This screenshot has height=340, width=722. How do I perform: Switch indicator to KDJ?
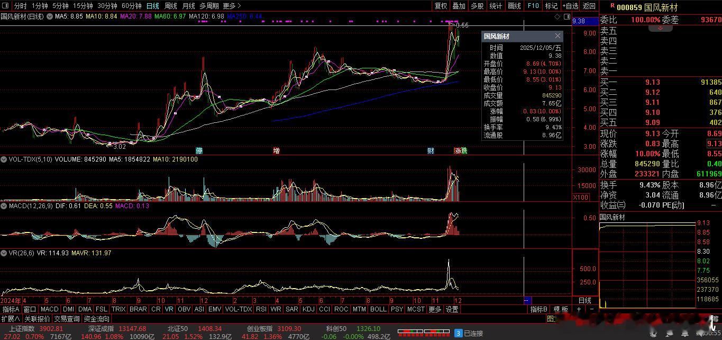point(308,309)
